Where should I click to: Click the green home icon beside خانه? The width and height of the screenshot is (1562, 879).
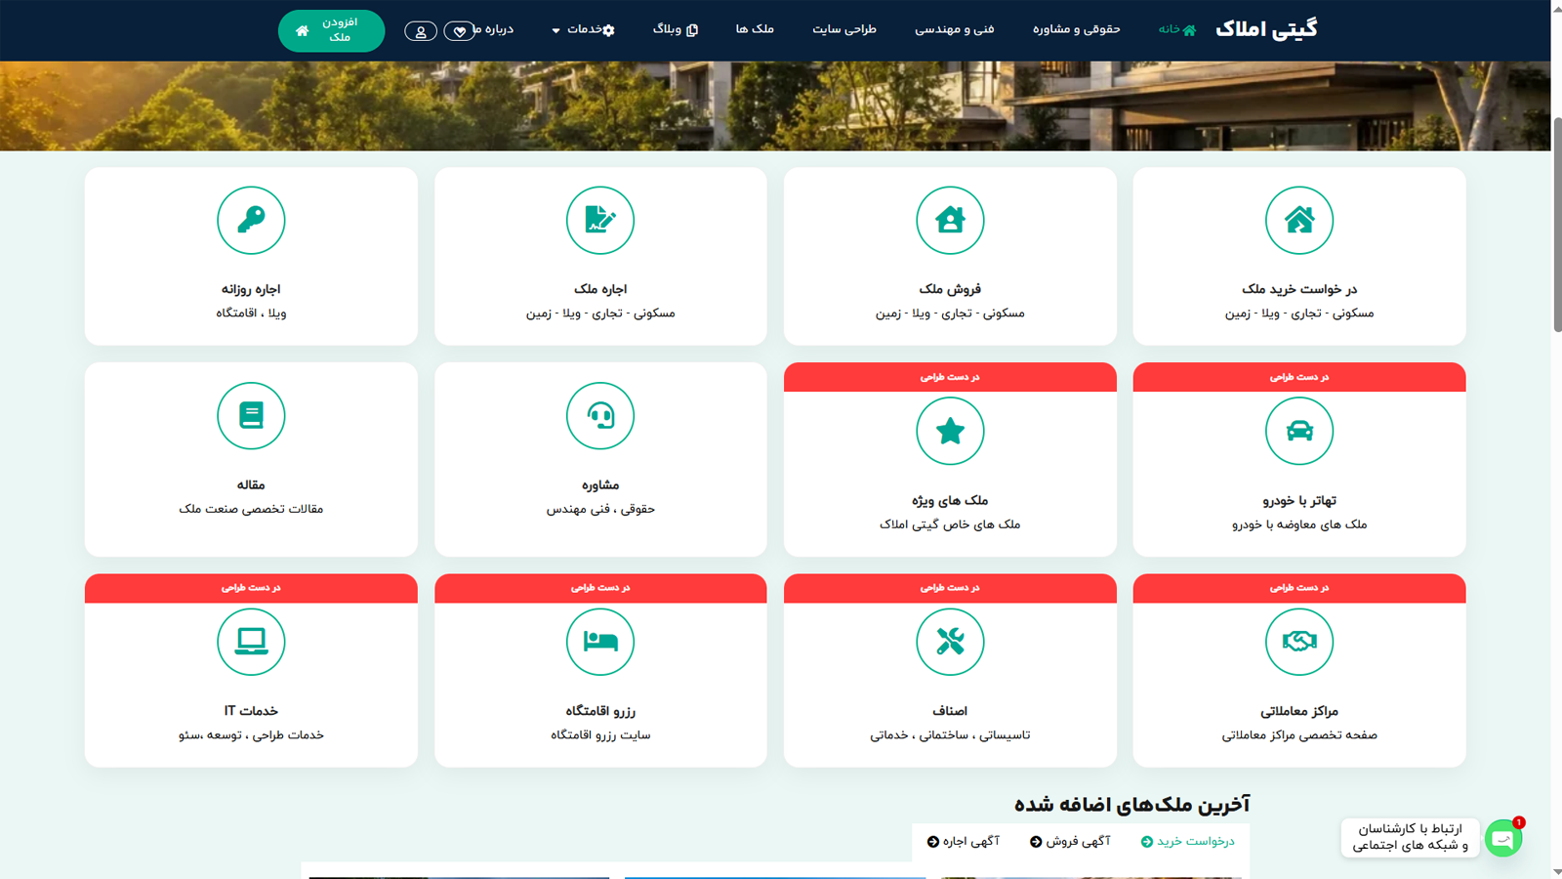(1189, 29)
